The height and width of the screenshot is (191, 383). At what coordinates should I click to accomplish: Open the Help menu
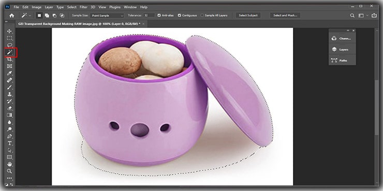point(144,7)
